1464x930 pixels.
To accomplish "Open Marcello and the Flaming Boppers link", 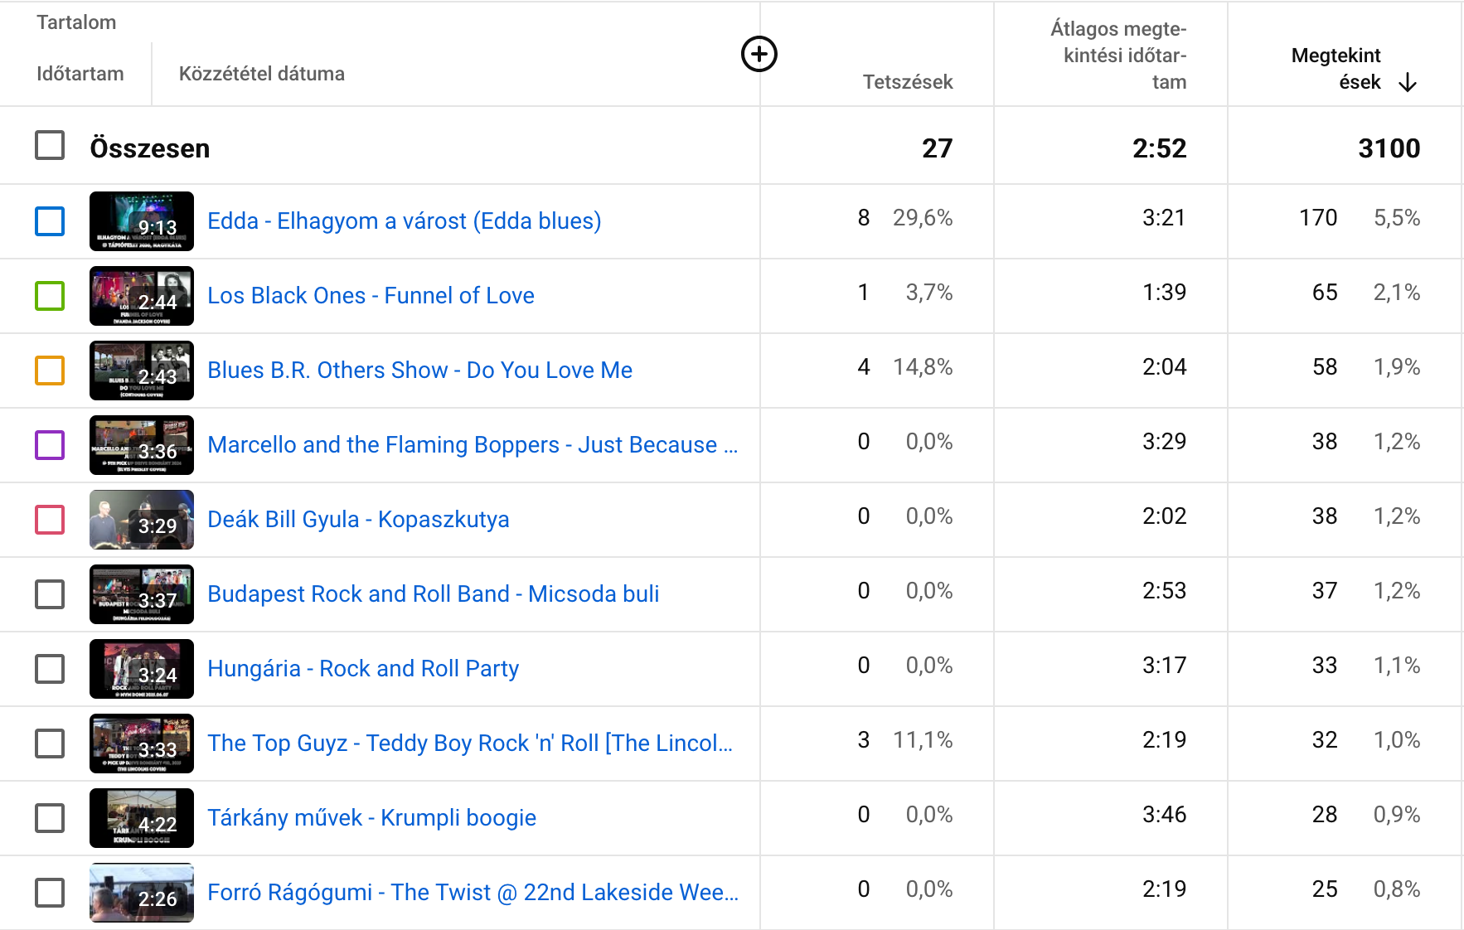I will (x=473, y=444).
